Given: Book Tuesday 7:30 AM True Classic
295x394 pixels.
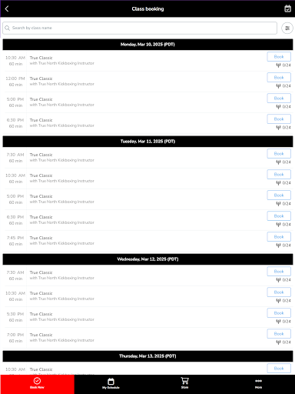Looking at the screenshot, I should 279,154.
